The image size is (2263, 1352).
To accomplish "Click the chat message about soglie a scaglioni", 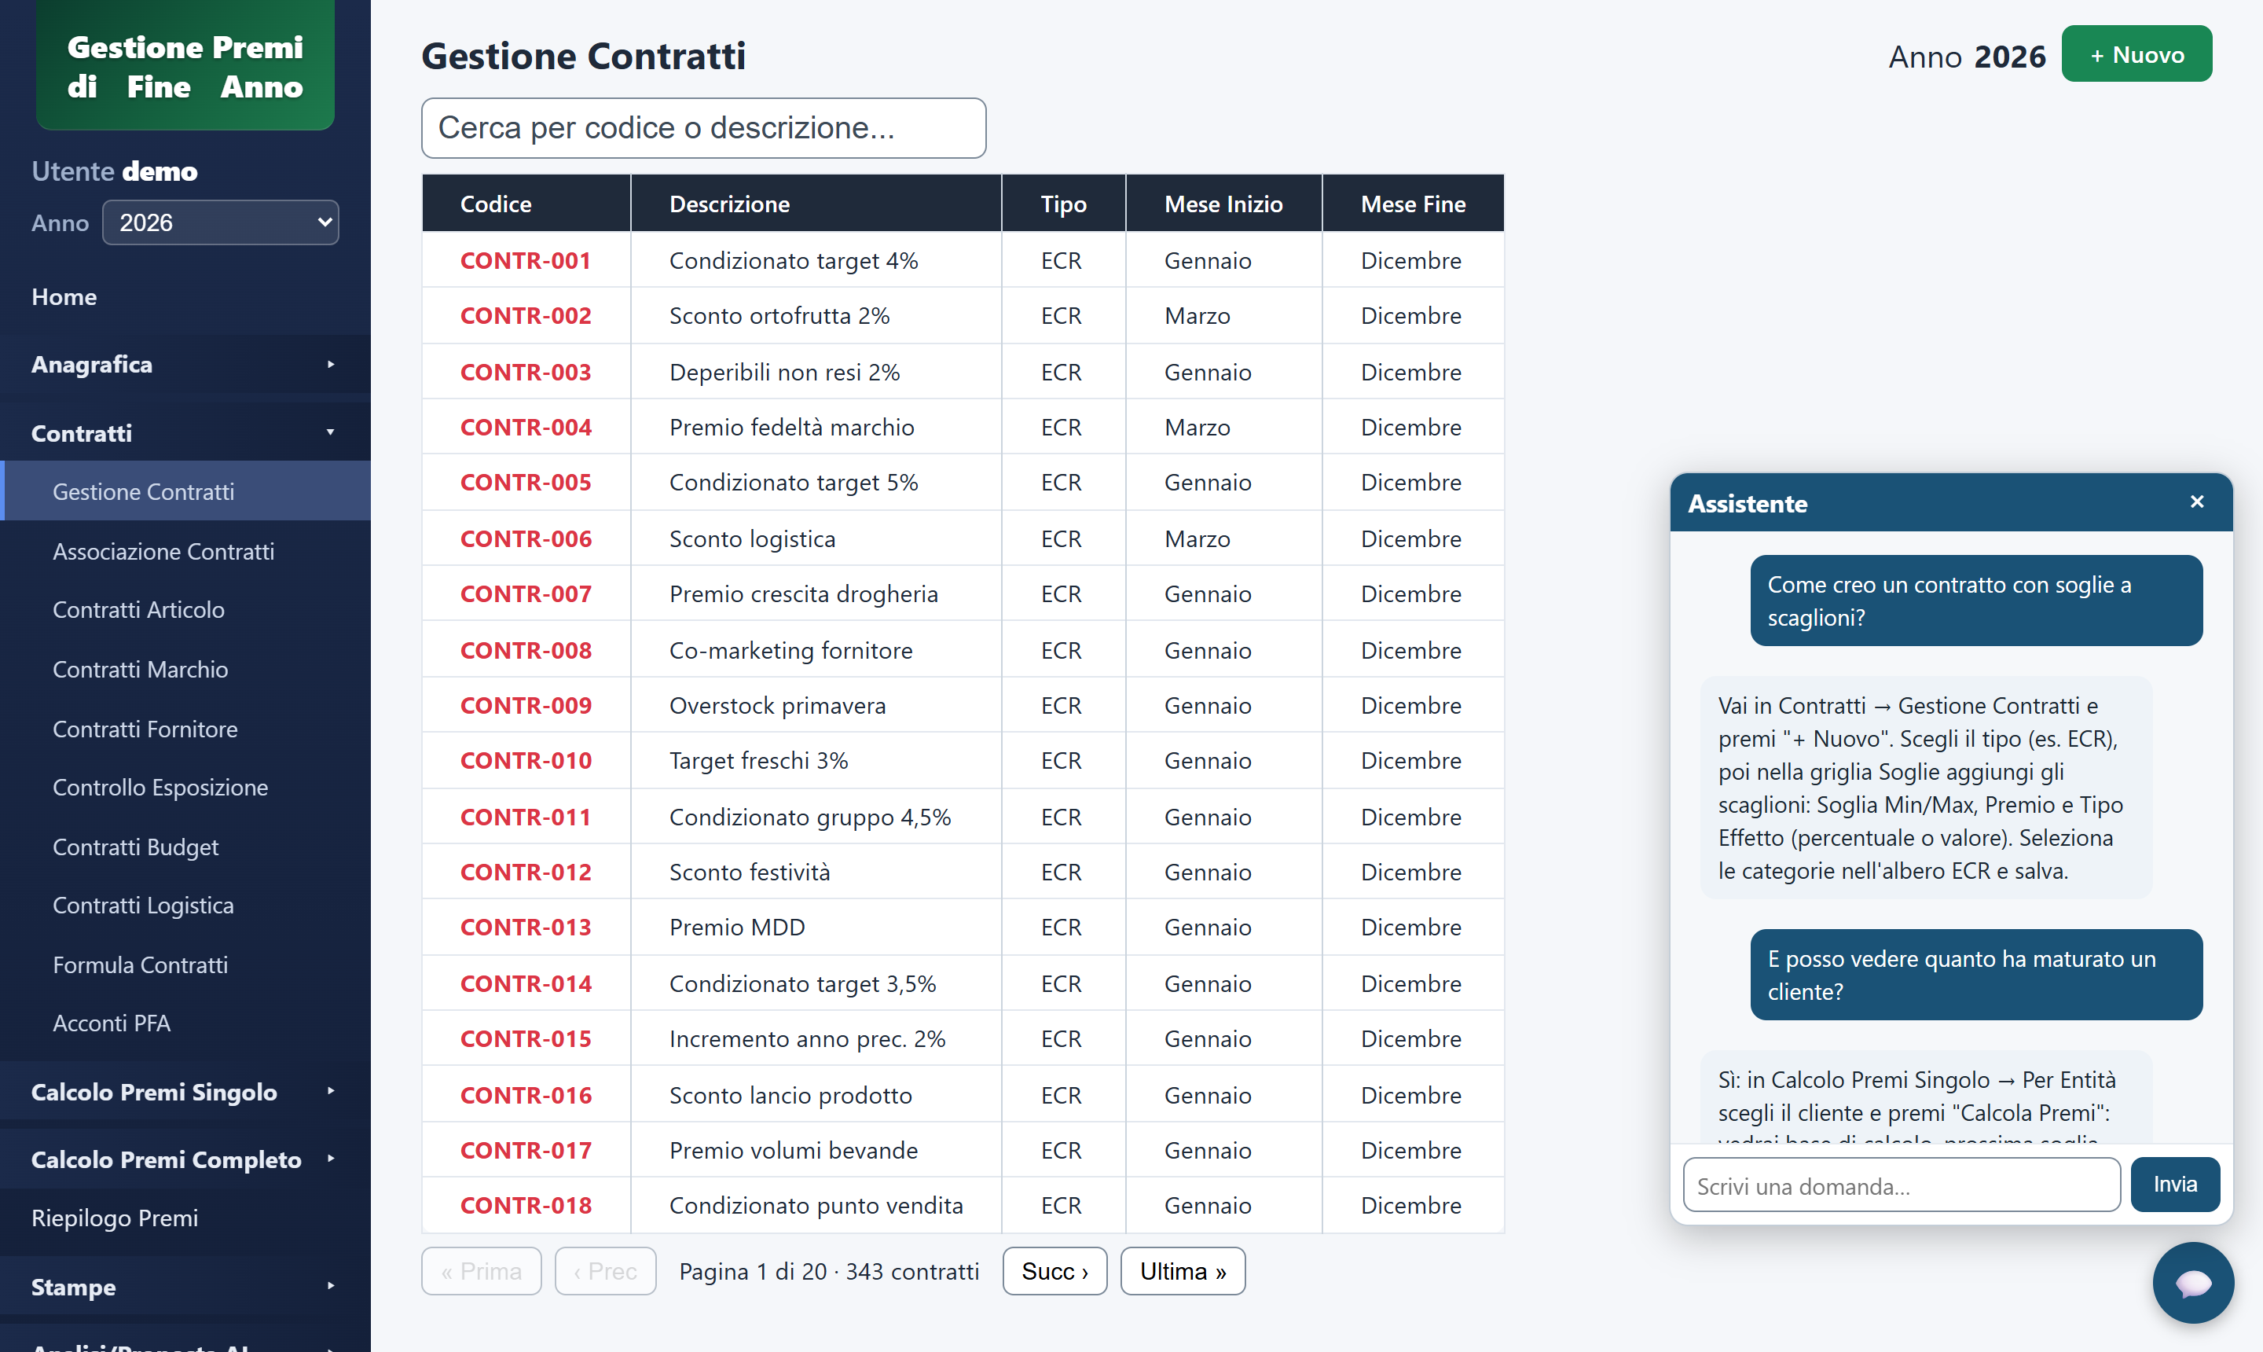I will pos(1976,601).
